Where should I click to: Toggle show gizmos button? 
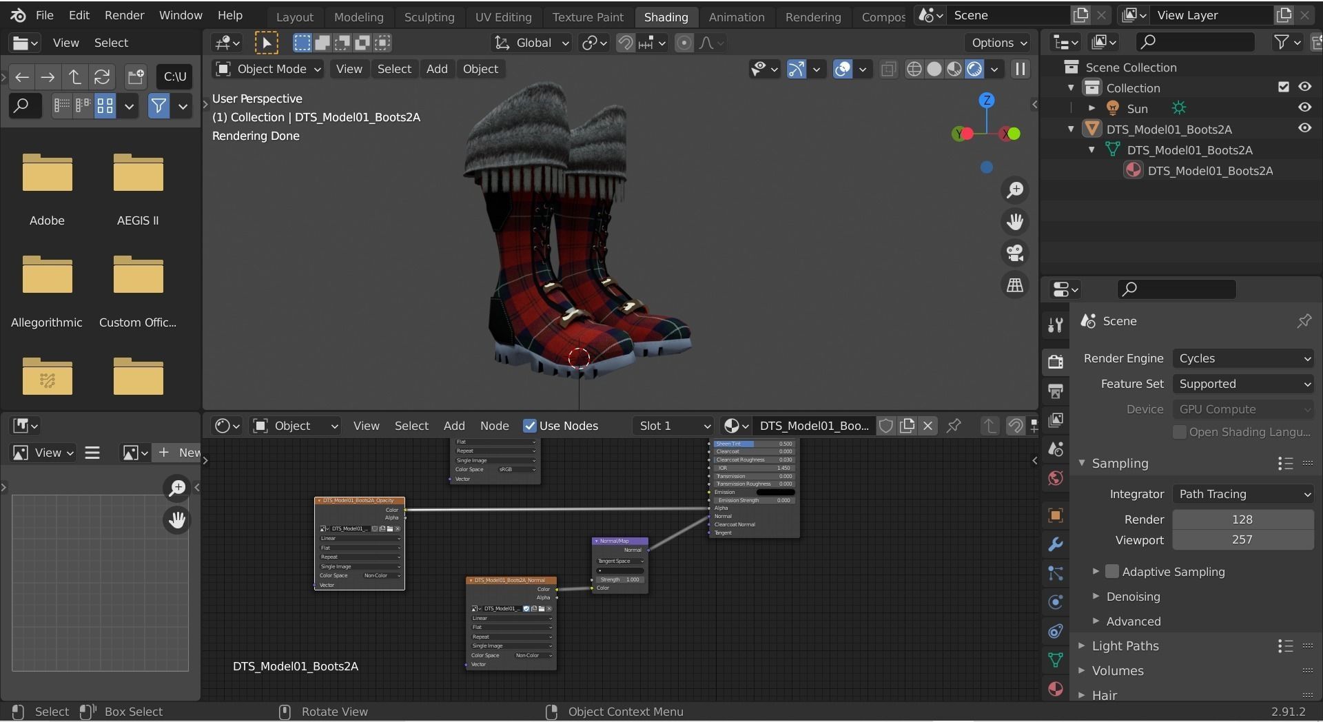coord(797,69)
